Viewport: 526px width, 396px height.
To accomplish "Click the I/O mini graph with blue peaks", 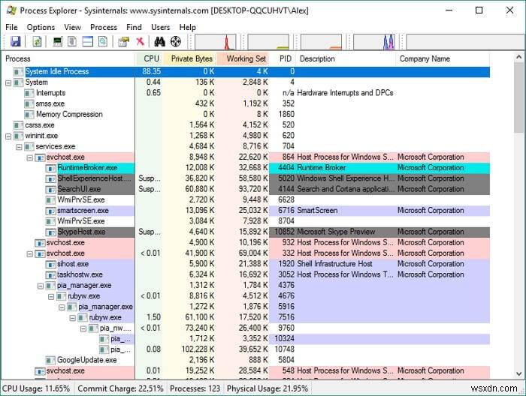I will [374, 42].
